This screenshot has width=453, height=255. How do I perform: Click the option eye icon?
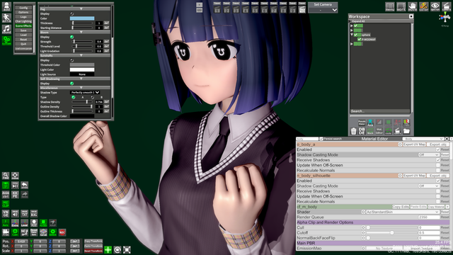[x=435, y=6]
